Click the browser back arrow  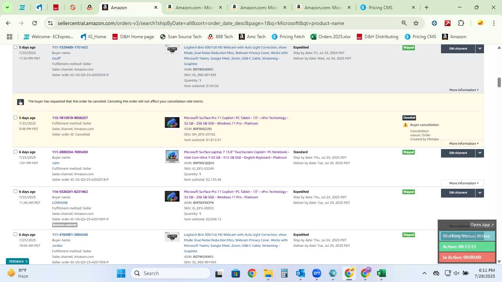(x=8, y=23)
